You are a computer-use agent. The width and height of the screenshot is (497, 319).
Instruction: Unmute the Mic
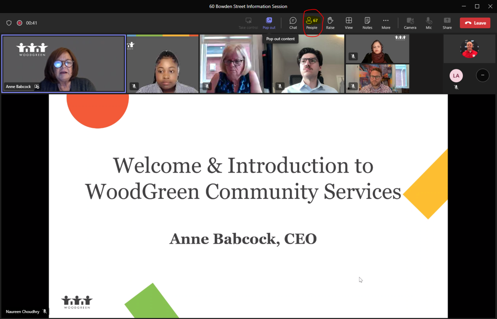(429, 23)
